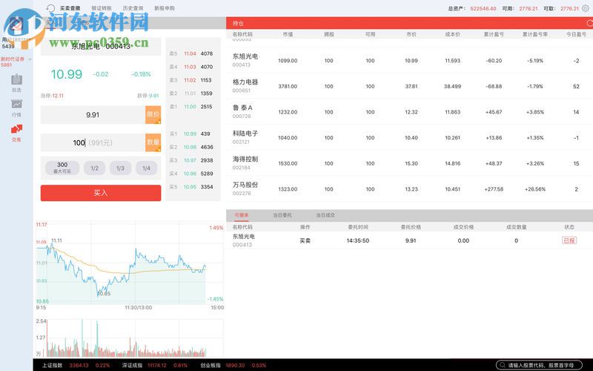Click the 深证成指 index in the bottom bar
This screenshot has height=371, width=593.
coord(155,365)
